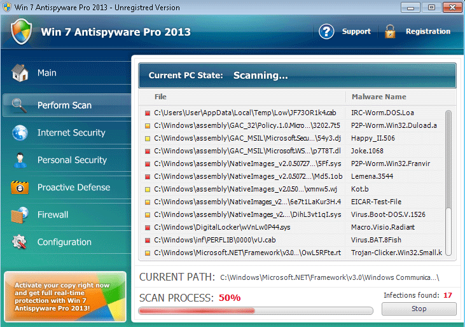Click the Configuration gear icon
Viewport: 465px width, 327px height.
pyautogui.click(x=20, y=242)
